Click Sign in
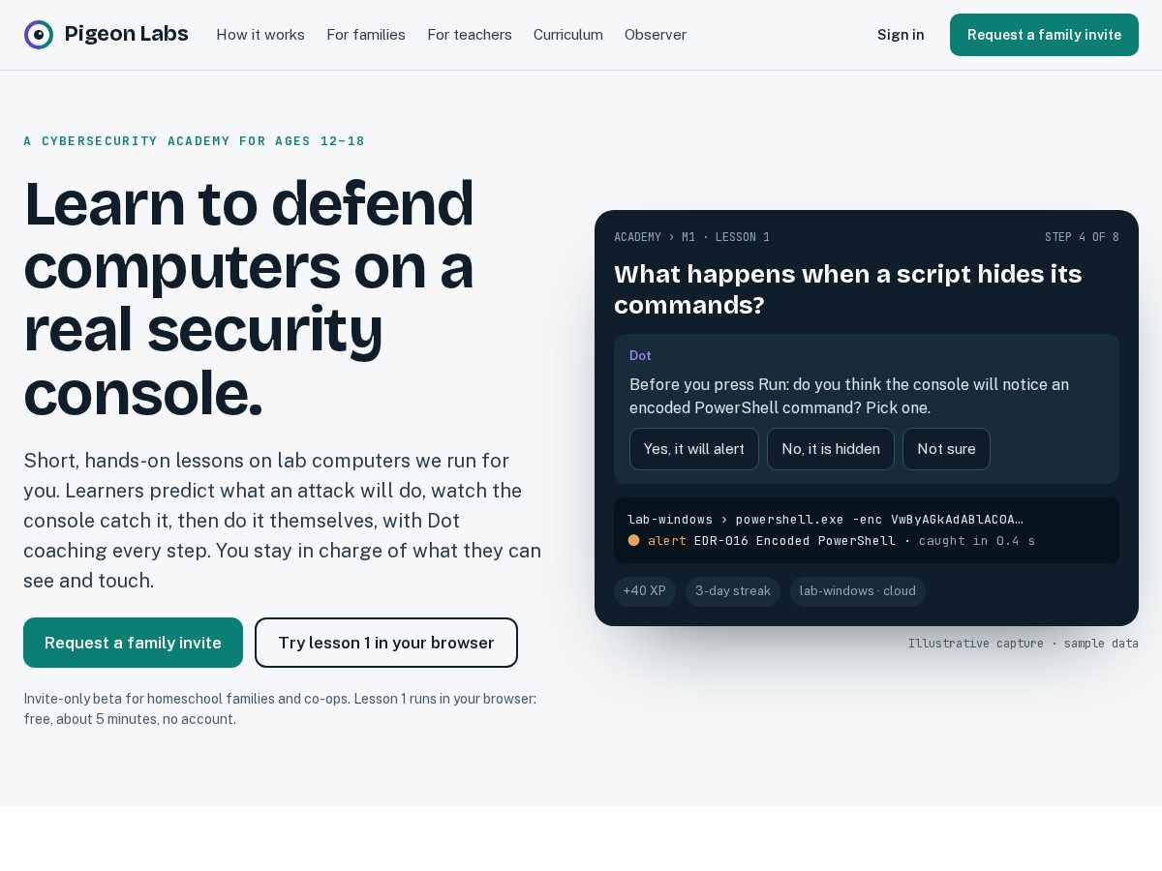 [x=901, y=35]
